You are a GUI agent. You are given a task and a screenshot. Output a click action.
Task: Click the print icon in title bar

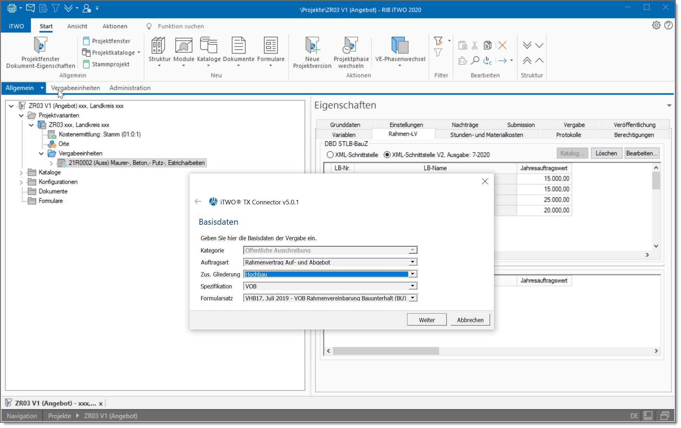(x=12, y=8)
